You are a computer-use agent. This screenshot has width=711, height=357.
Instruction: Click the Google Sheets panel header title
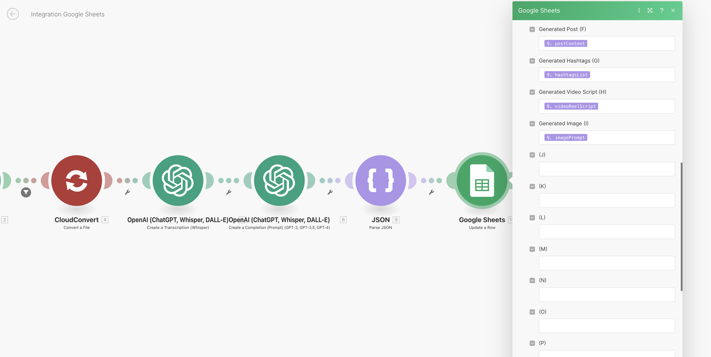(539, 11)
